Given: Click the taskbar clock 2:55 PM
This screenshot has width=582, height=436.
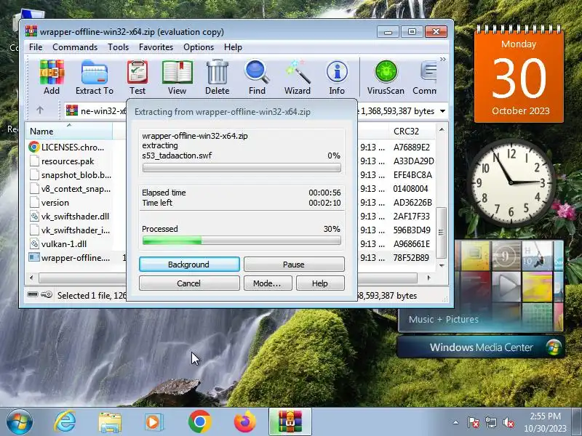Looking at the screenshot, I should coord(545,416).
